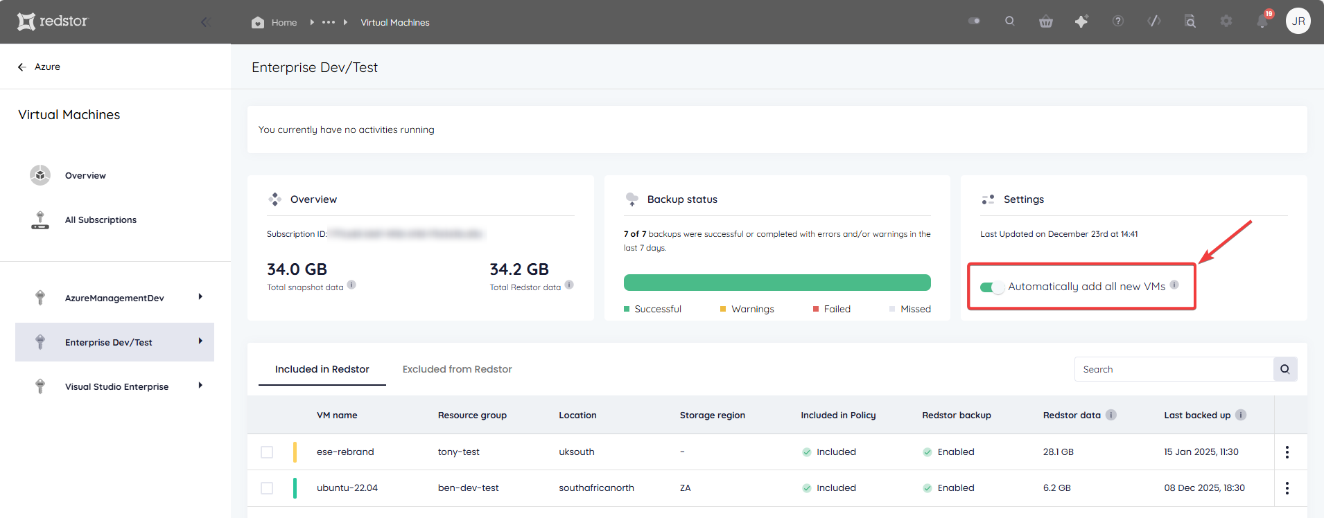The image size is (1324, 518).
Task: Click info icon next to Redstor data header
Action: [x=1111, y=415]
